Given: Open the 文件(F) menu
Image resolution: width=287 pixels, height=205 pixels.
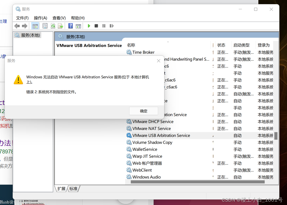Looking at the screenshot, I should pyautogui.click(x=22, y=18).
